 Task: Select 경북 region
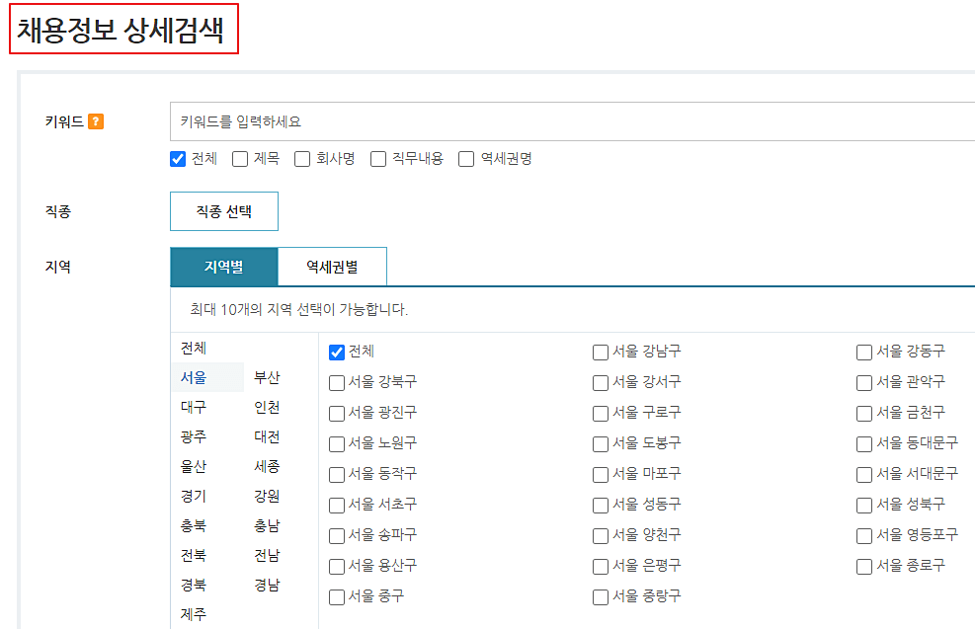pyautogui.click(x=194, y=585)
